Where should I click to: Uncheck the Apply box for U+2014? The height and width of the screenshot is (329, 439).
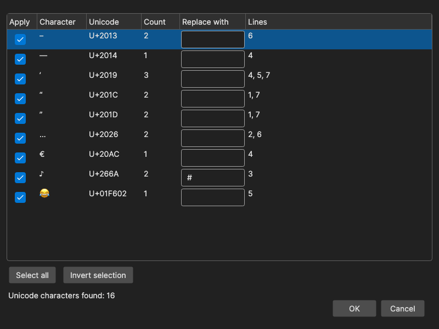pyautogui.click(x=20, y=59)
